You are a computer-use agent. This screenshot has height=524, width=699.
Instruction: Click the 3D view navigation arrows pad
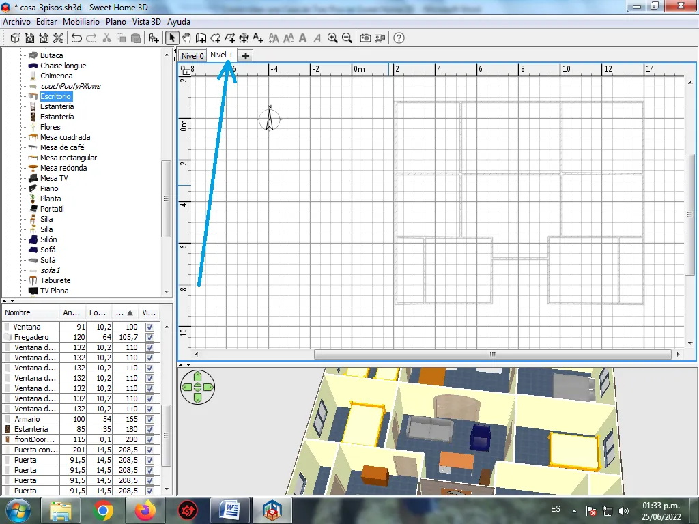coord(197,388)
